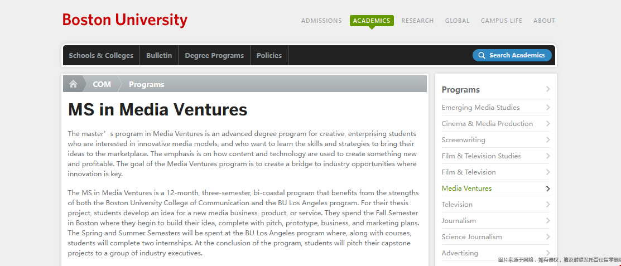Screen dimensions: 621x266
Task: Open the Admissions navigation item
Action: 321,21
